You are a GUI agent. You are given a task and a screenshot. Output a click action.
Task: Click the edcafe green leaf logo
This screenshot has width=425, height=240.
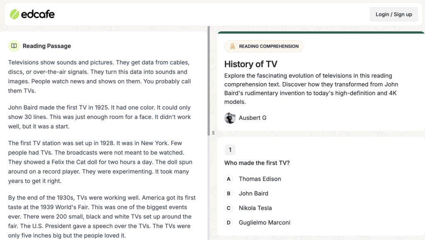pyautogui.click(x=15, y=15)
